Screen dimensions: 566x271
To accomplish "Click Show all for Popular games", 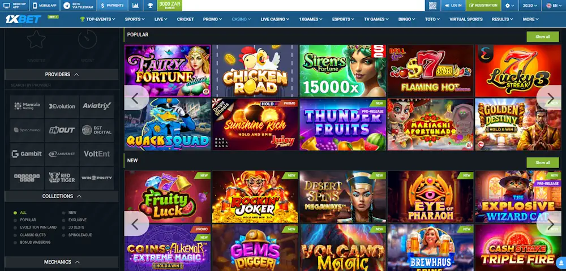I will (x=543, y=37).
